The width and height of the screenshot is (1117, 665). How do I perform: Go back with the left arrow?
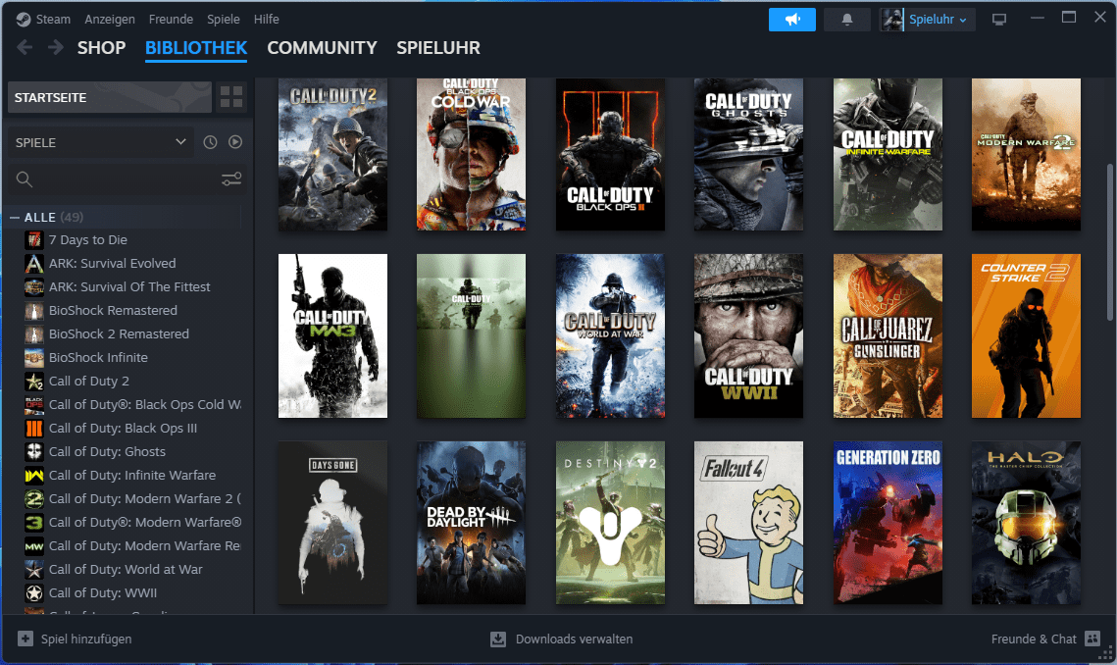tap(25, 48)
